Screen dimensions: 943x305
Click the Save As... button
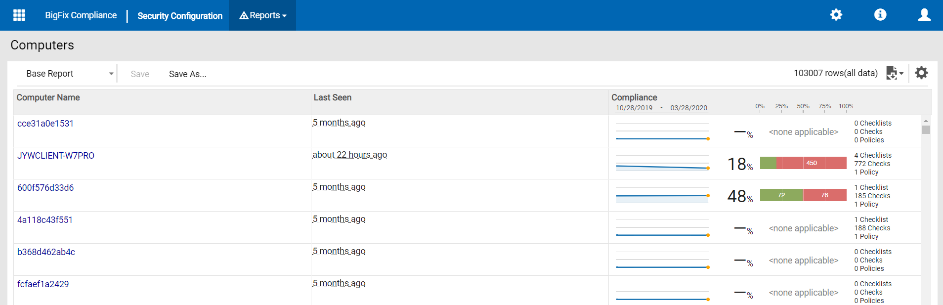187,74
